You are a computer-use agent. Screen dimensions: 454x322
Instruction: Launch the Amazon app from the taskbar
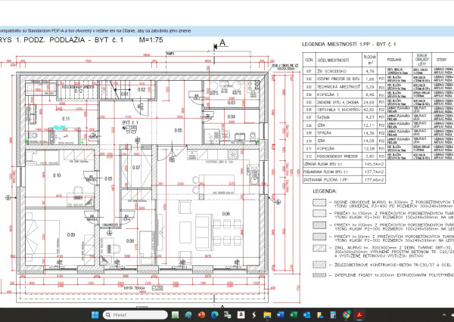click(x=240, y=314)
